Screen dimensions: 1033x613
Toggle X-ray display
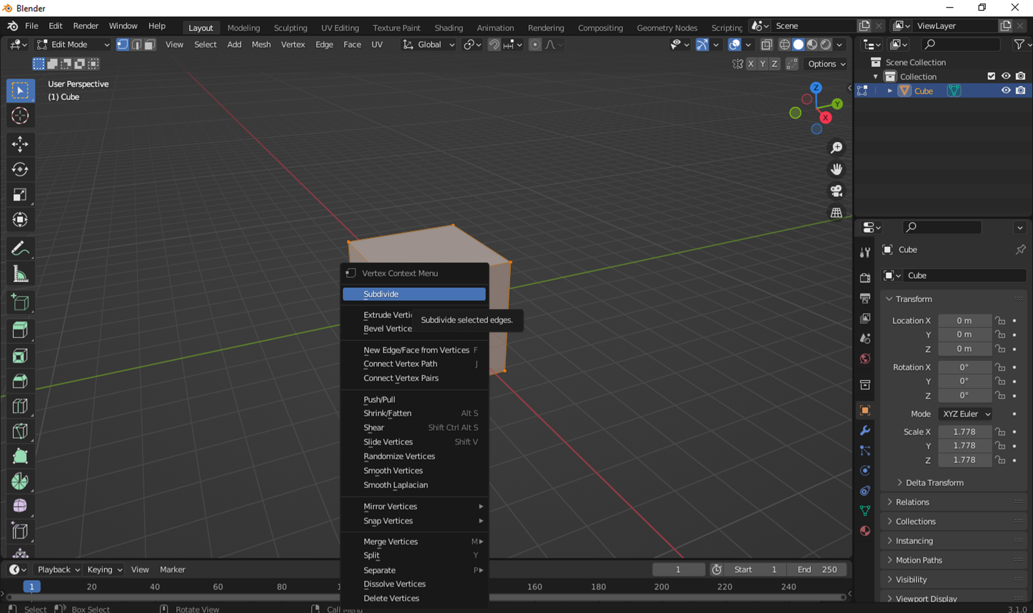pos(767,45)
